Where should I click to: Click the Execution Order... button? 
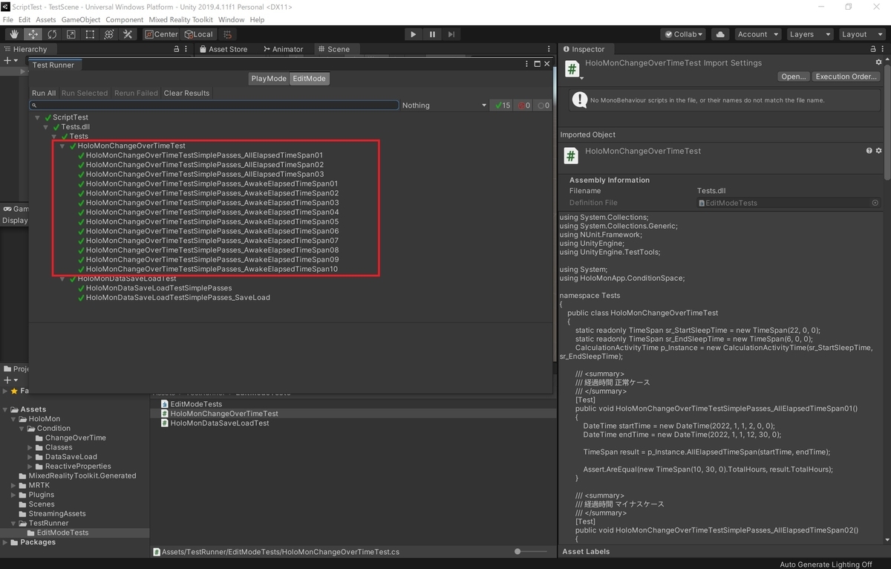[x=846, y=77]
